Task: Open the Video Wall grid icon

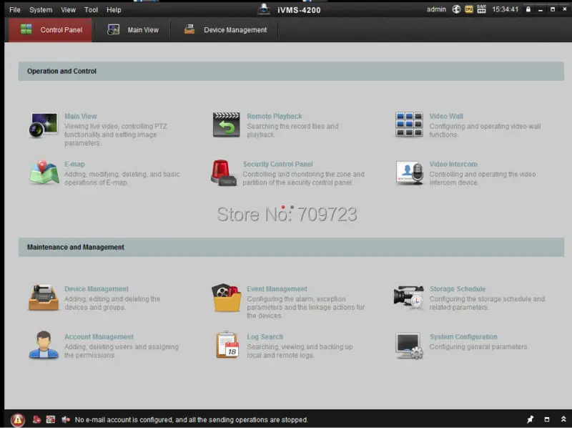Action: pyautogui.click(x=409, y=125)
